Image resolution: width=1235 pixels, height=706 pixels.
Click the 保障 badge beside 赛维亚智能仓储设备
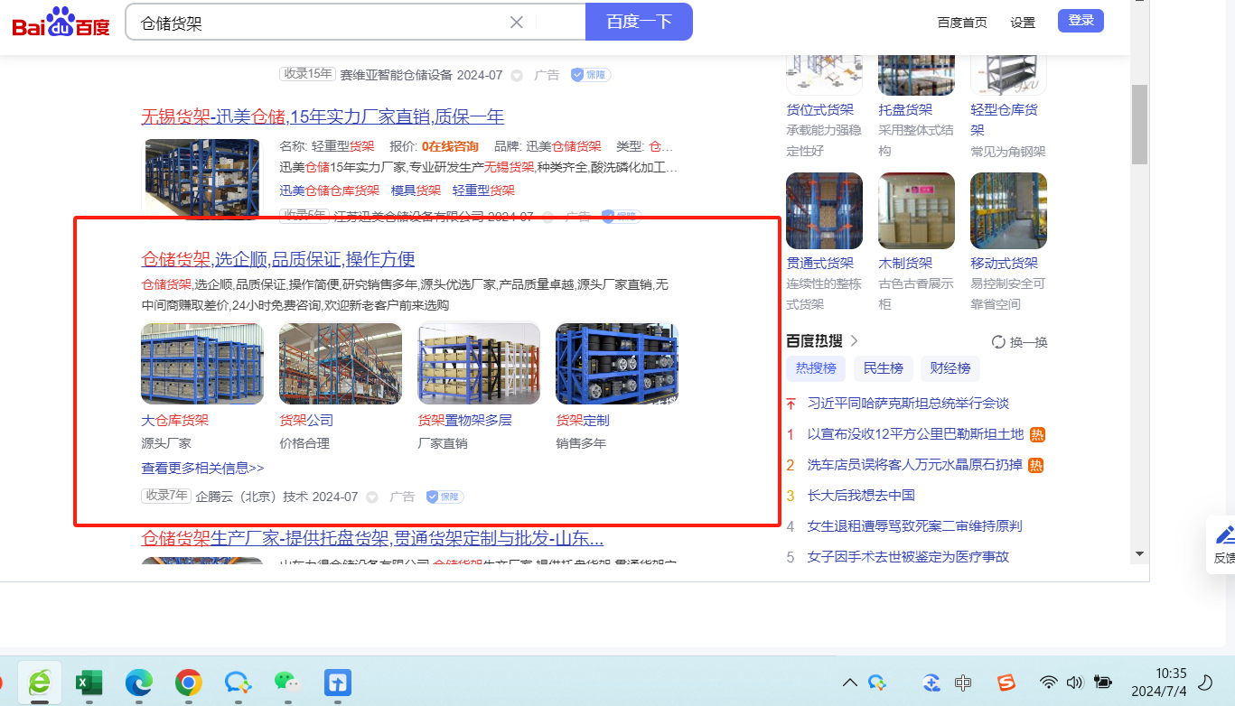pyautogui.click(x=590, y=75)
